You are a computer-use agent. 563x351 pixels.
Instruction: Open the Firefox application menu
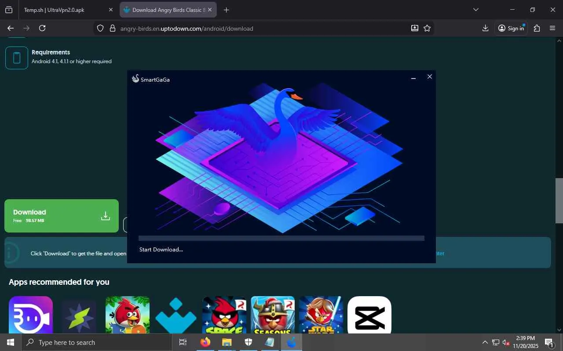[x=552, y=28]
